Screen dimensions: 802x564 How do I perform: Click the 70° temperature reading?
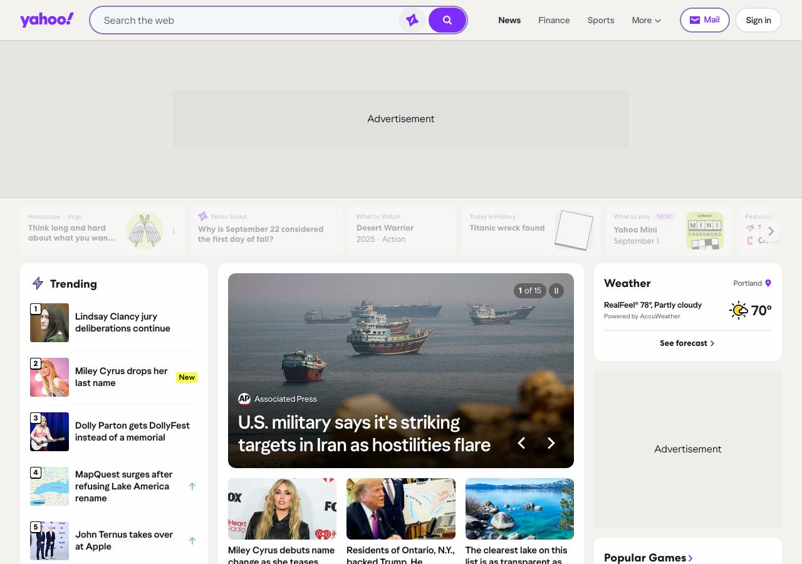(761, 310)
